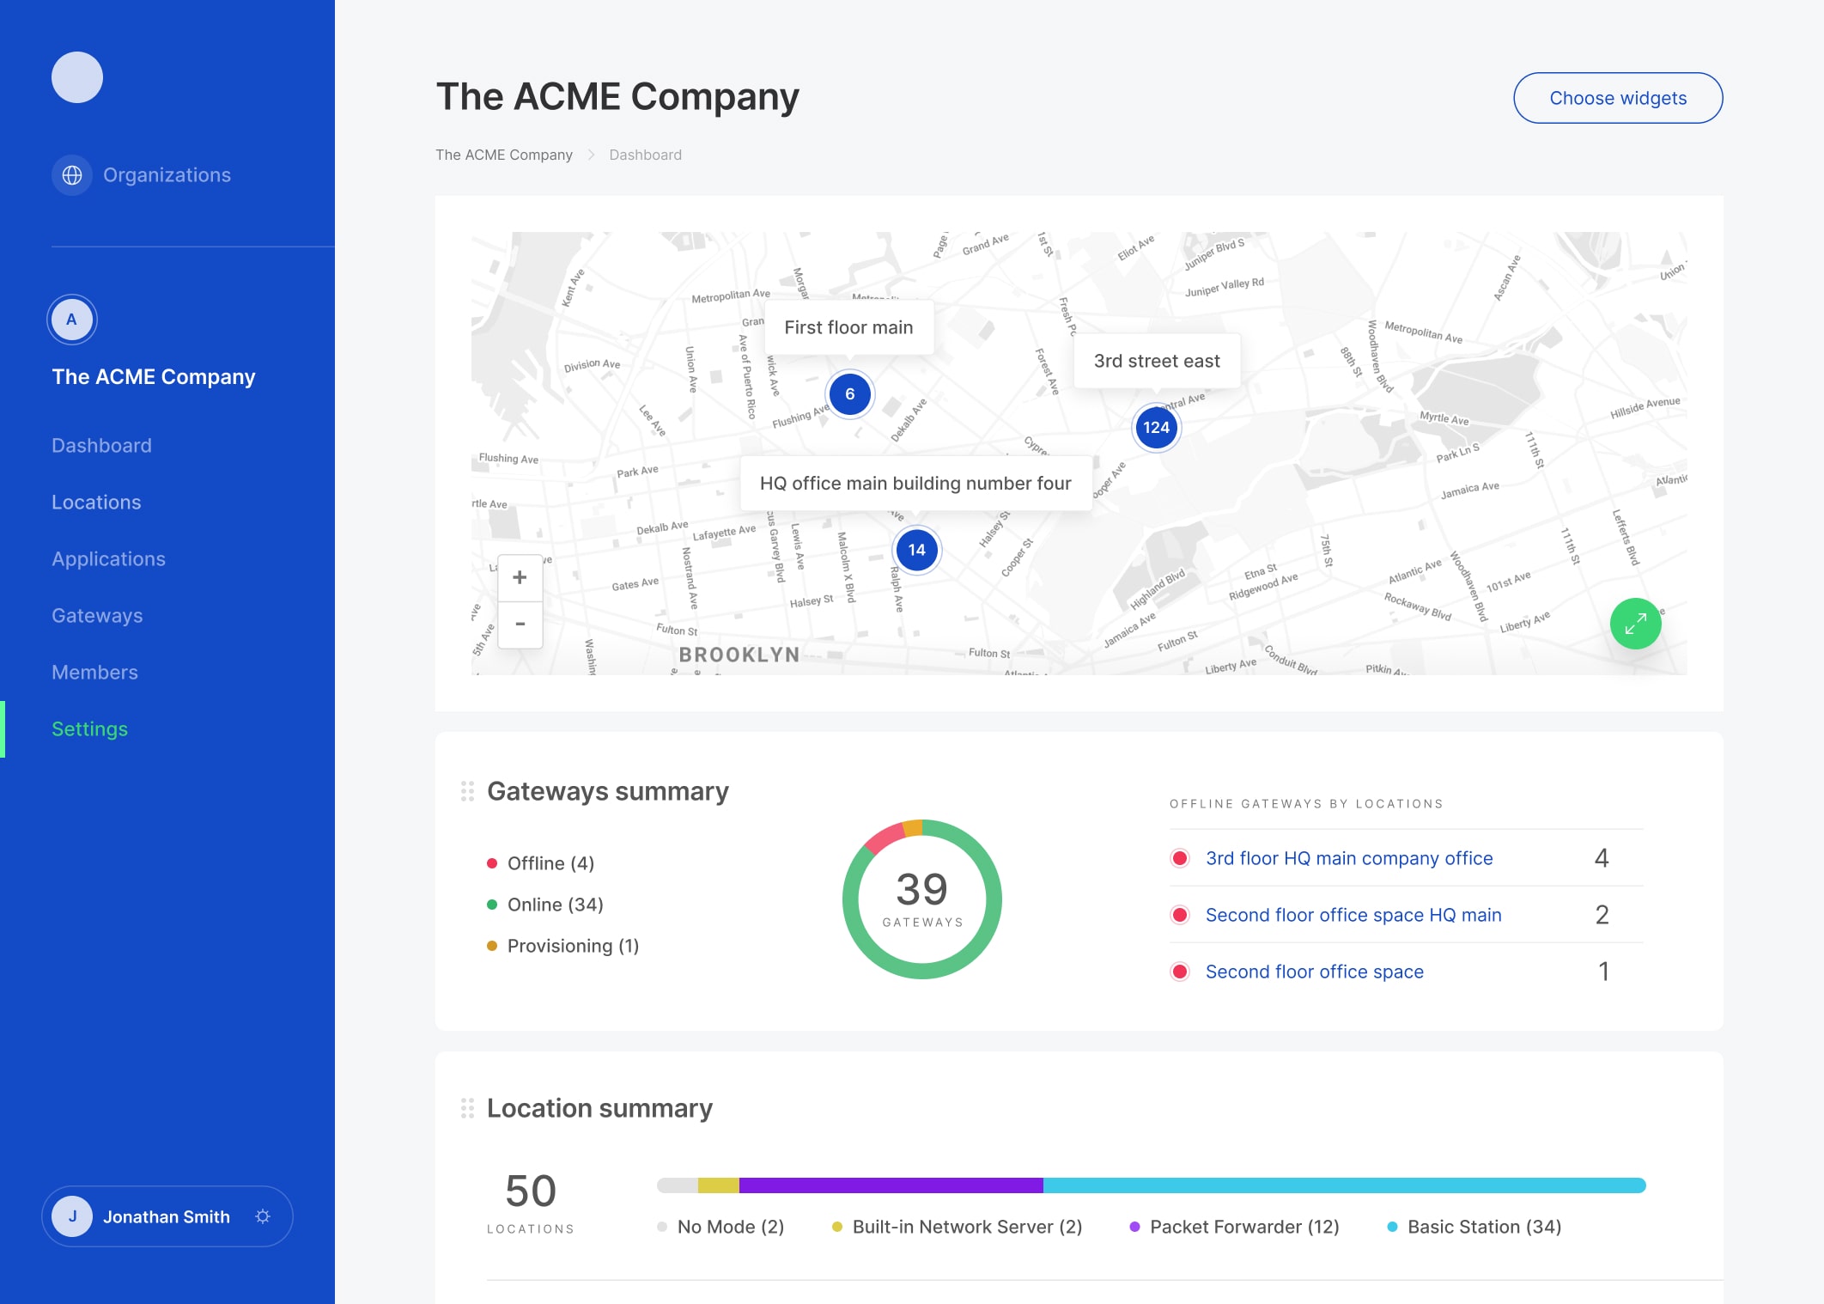Expand the map with green fullscreen button
The image size is (1824, 1304).
coord(1635,624)
